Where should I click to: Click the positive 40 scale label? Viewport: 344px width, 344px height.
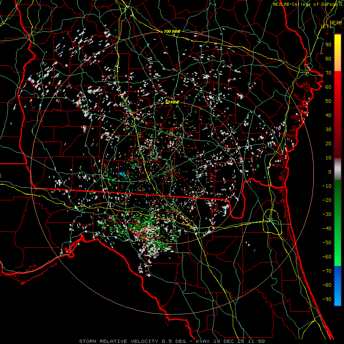(x=328, y=115)
